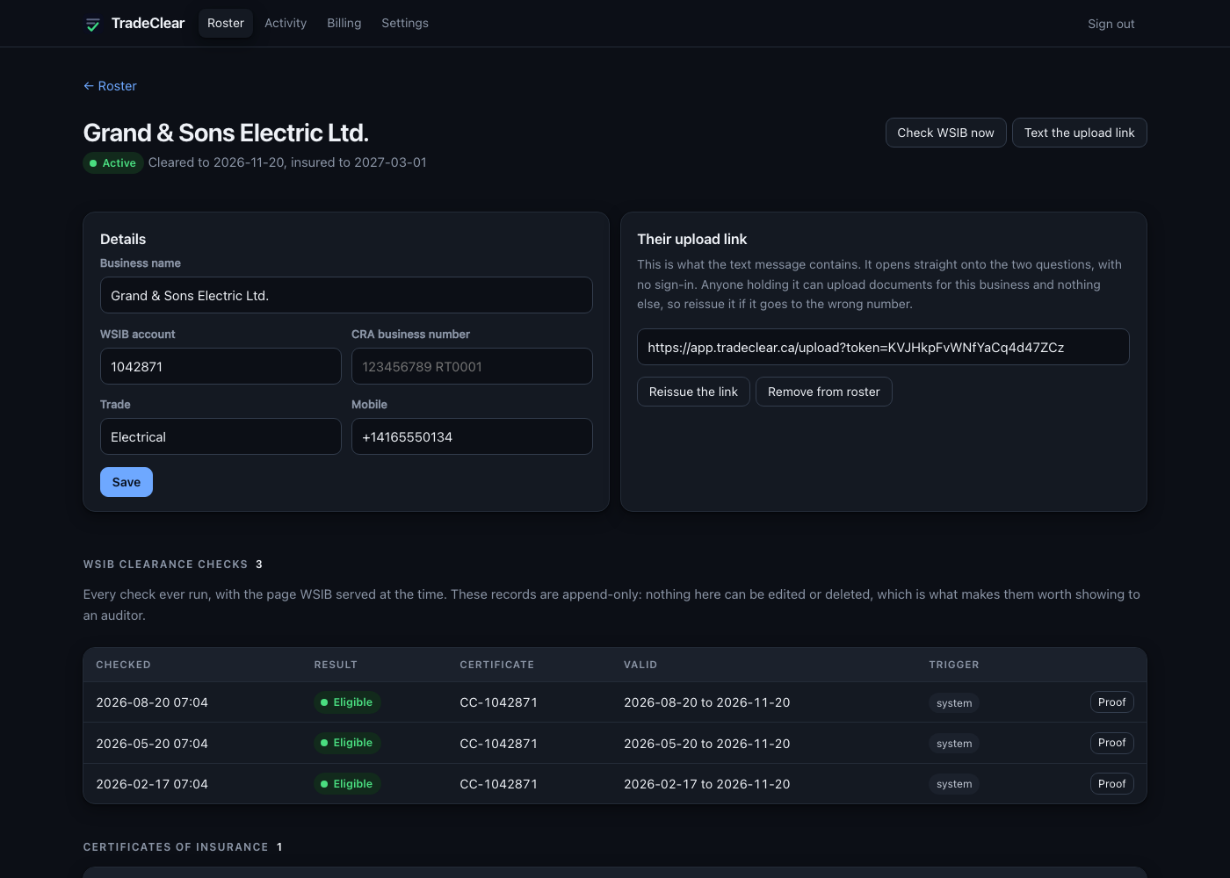1230x878 pixels.
Task: Select the upload link URL field
Action: point(883,347)
